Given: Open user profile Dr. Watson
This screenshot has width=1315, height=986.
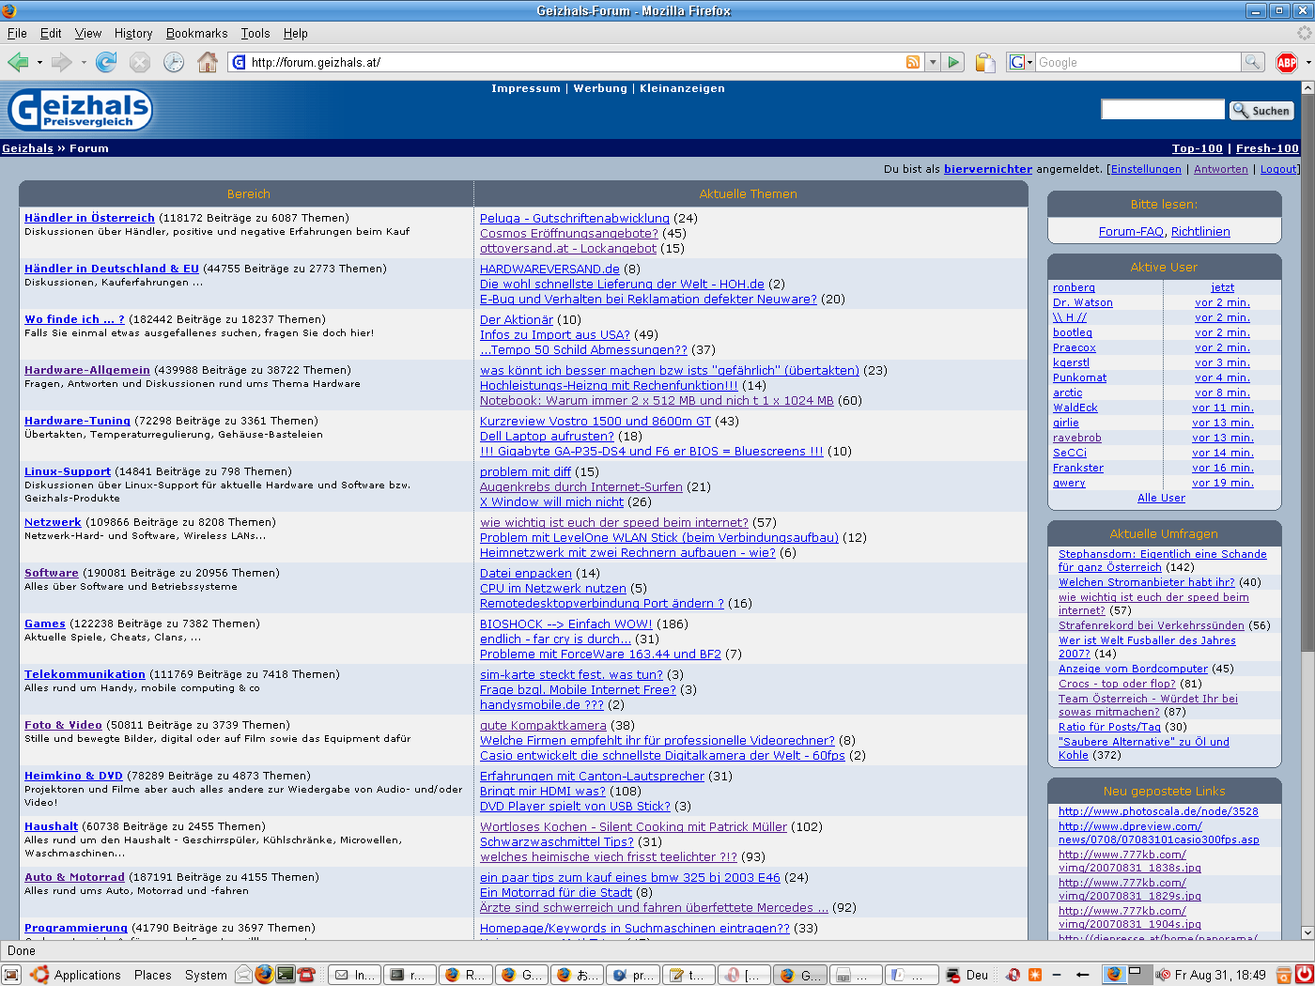Looking at the screenshot, I should tap(1083, 302).
